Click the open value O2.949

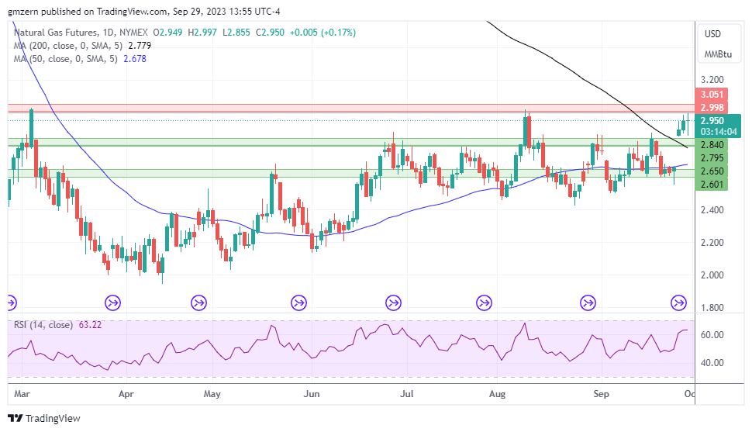tap(167, 33)
